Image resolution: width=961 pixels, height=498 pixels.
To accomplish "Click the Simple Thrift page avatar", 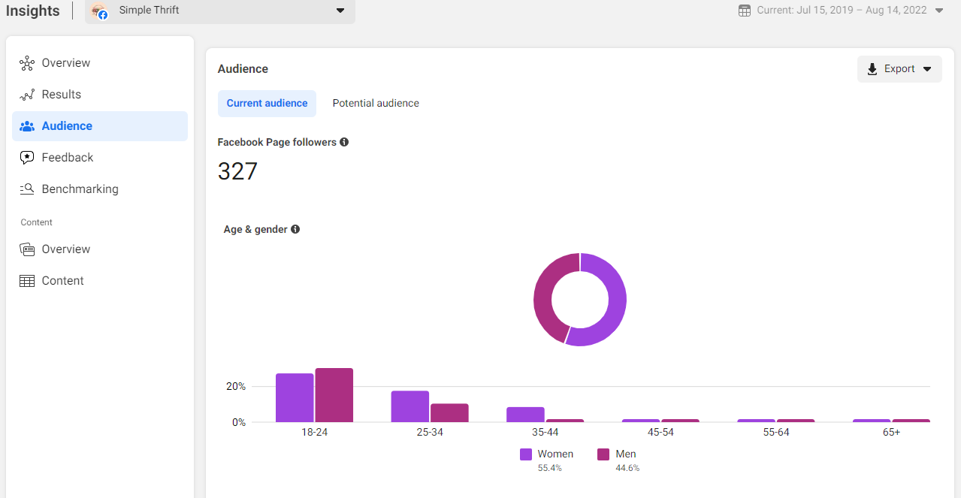I will point(99,11).
